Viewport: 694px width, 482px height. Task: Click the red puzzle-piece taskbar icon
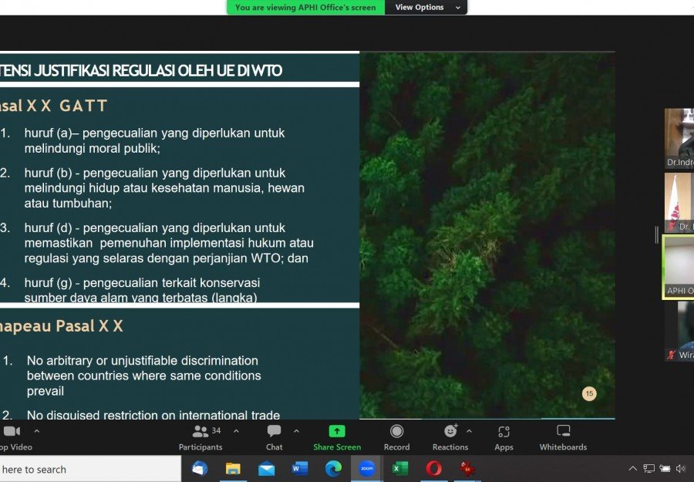point(467,468)
